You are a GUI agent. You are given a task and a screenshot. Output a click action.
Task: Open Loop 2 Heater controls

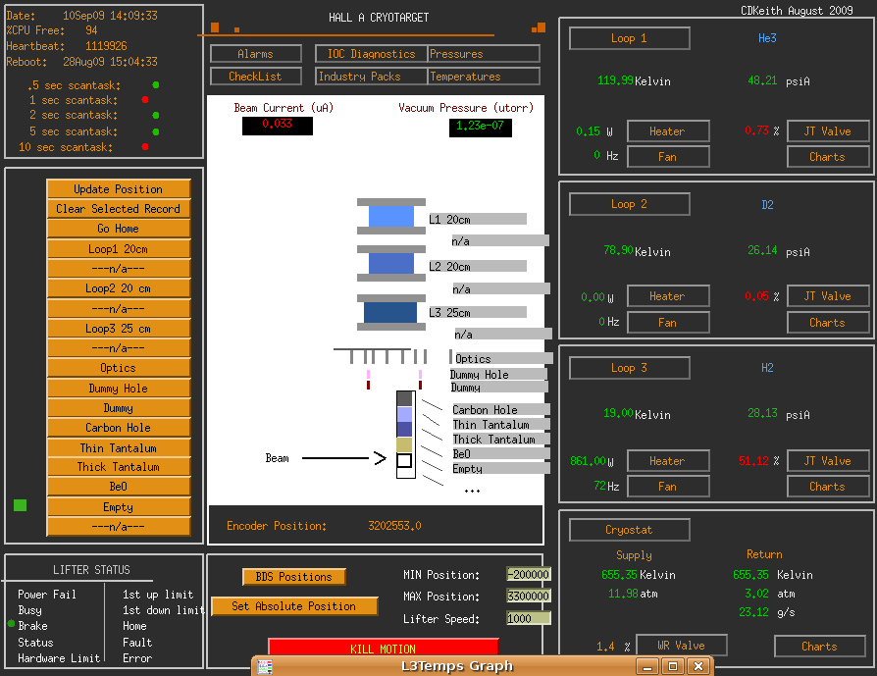click(668, 296)
